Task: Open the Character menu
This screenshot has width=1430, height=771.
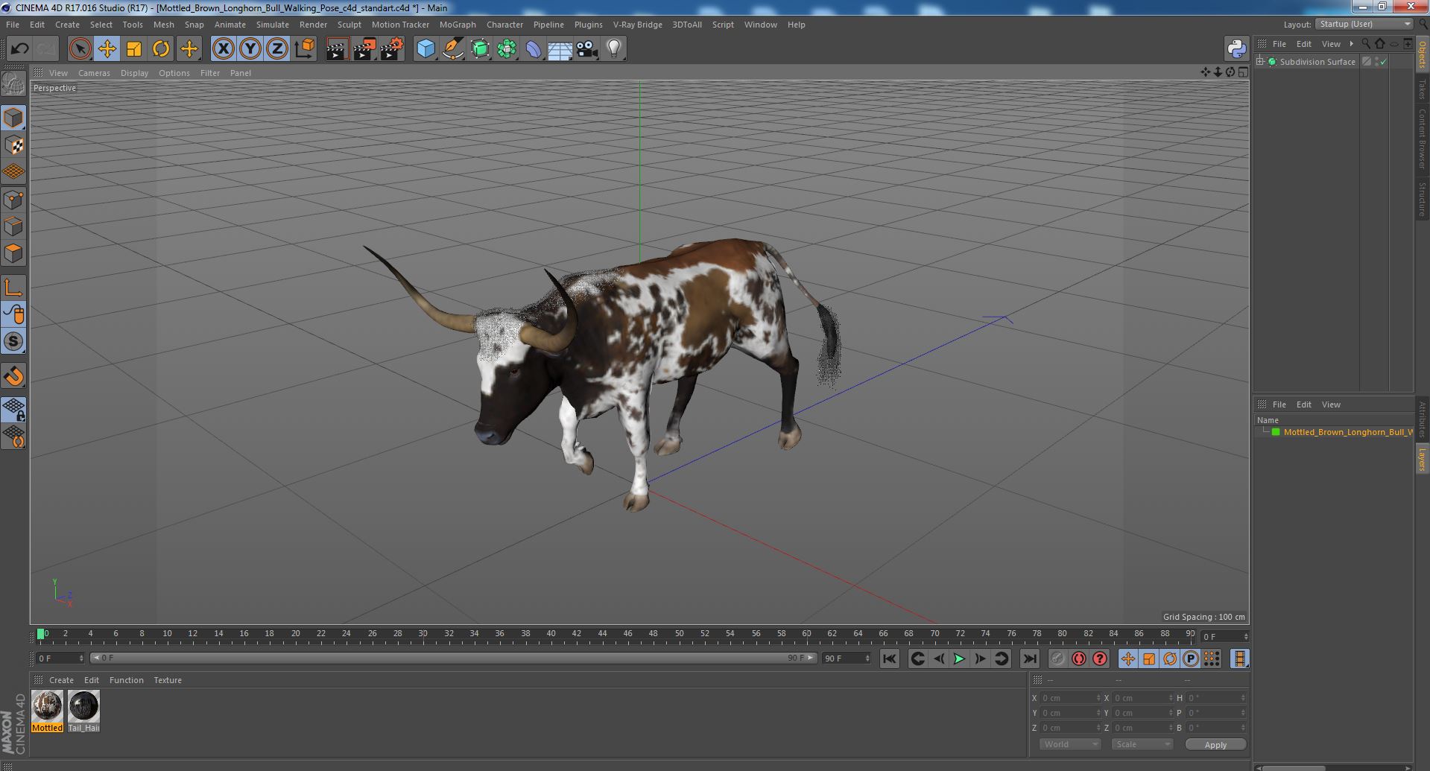Action: pyautogui.click(x=504, y=25)
